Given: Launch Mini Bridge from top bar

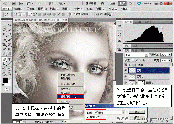Looking at the screenshot, I should [21, 3].
